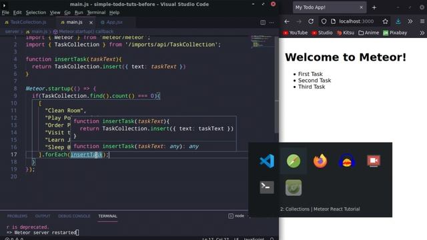Switch to the PROBLEMS panel tab

click(17, 216)
